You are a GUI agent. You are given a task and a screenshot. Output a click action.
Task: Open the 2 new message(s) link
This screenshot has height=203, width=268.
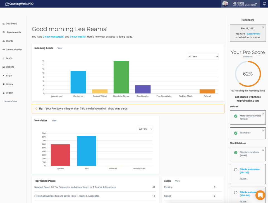(54, 37)
